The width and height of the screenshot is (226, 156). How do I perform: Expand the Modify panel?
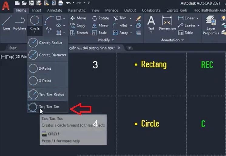(106, 40)
